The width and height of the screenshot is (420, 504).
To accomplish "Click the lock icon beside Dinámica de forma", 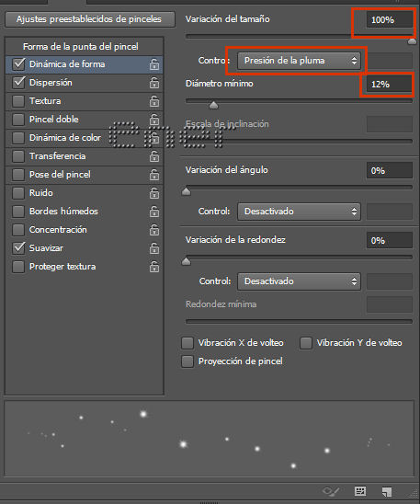I will click(154, 64).
